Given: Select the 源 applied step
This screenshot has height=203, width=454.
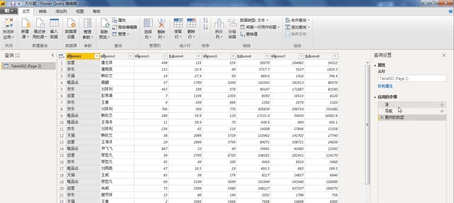Looking at the screenshot, I should tap(412, 105).
